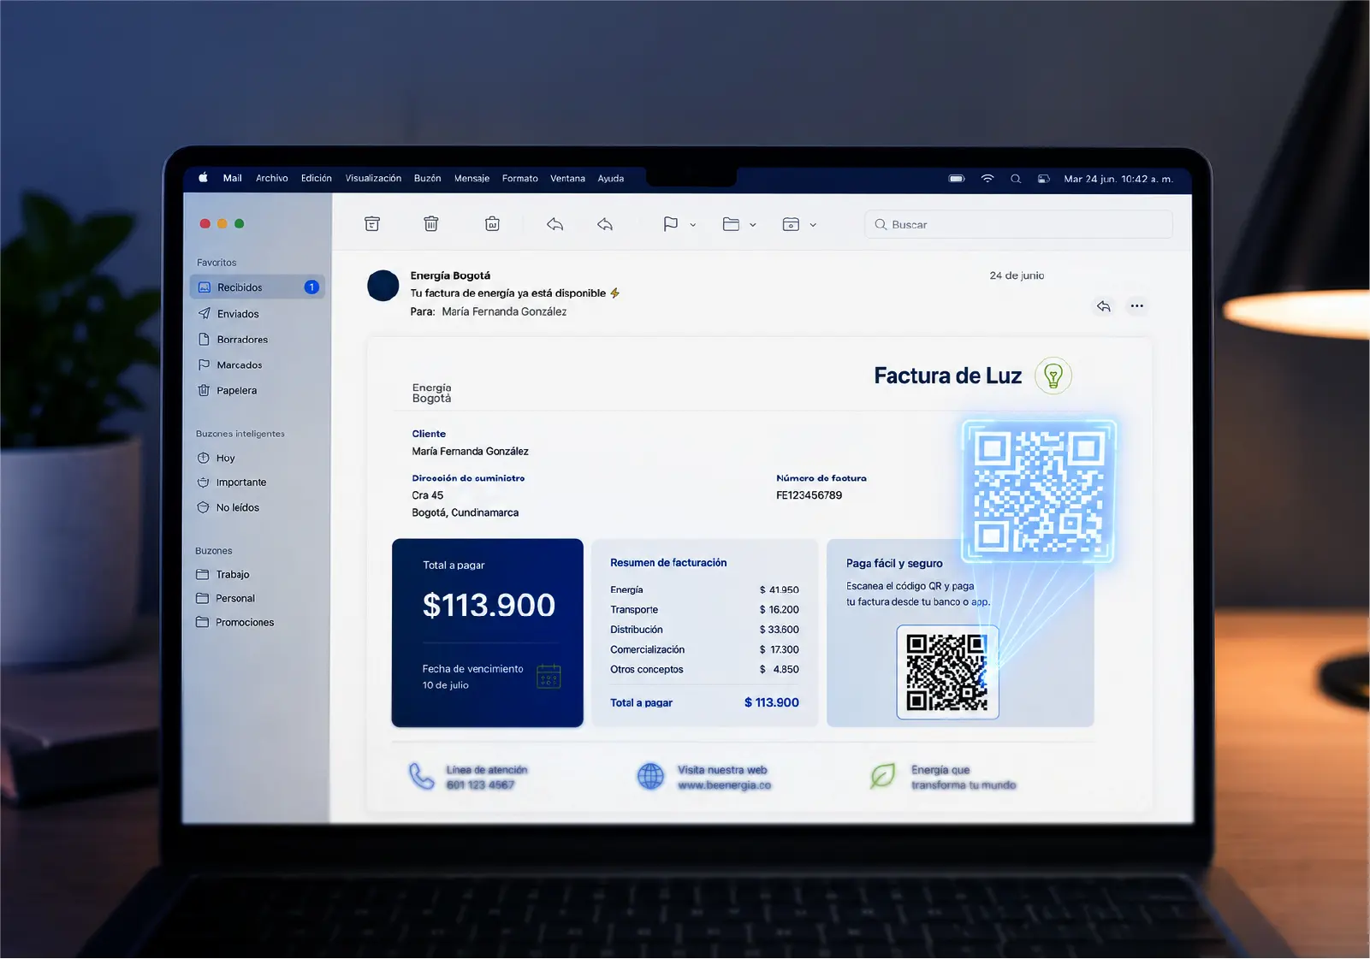Click the message date '24 de junio'
Image resolution: width=1370 pixels, height=959 pixels.
coord(1017,275)
